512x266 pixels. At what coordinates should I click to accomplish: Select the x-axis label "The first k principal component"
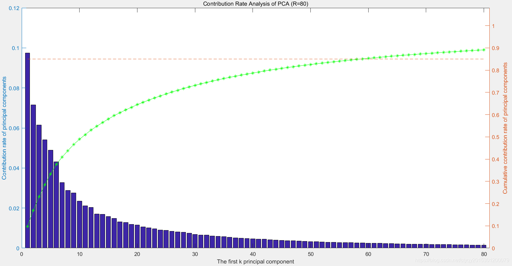coord(255,262)
